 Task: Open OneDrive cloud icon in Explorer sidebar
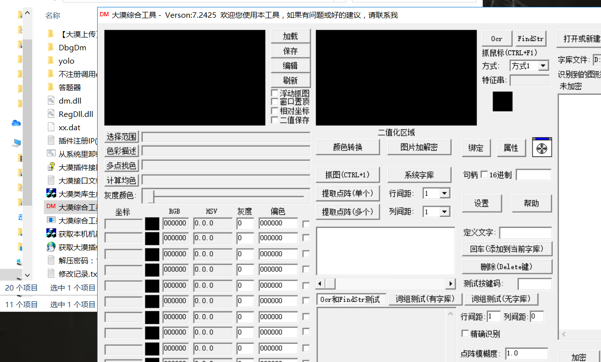16,123
